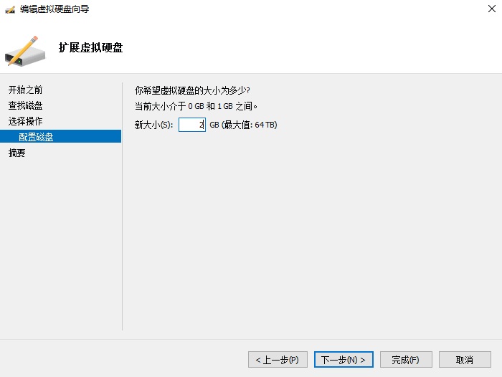Cancel the wizard with 取消

point(465,360)
